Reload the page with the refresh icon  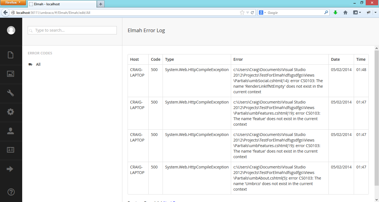pos(252,12)
